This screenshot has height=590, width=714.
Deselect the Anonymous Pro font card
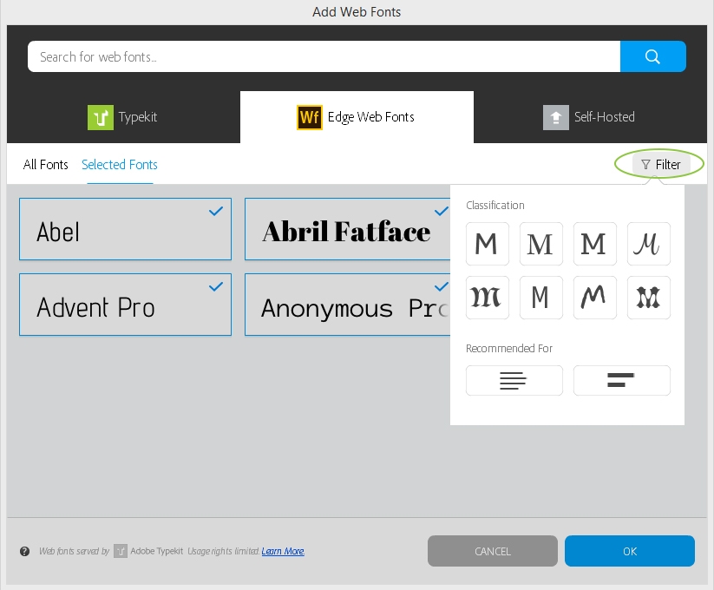pos(347,305)
